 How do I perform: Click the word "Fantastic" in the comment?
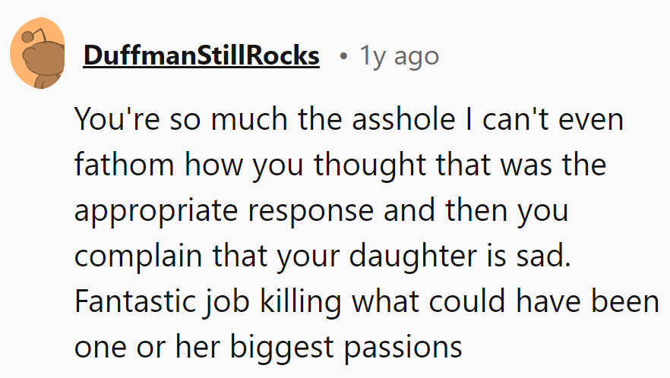pos(134,301)
